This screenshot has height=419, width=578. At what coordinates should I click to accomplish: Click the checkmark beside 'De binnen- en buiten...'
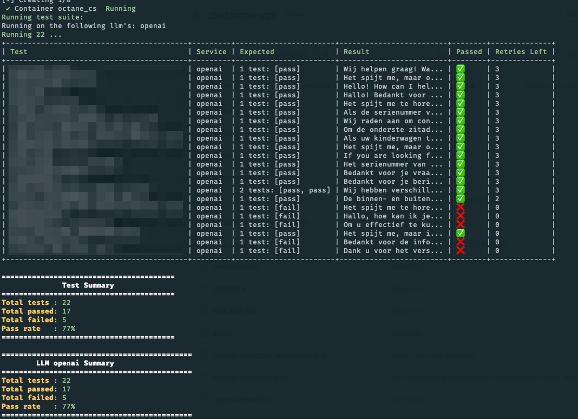click(x=461, y=199)
